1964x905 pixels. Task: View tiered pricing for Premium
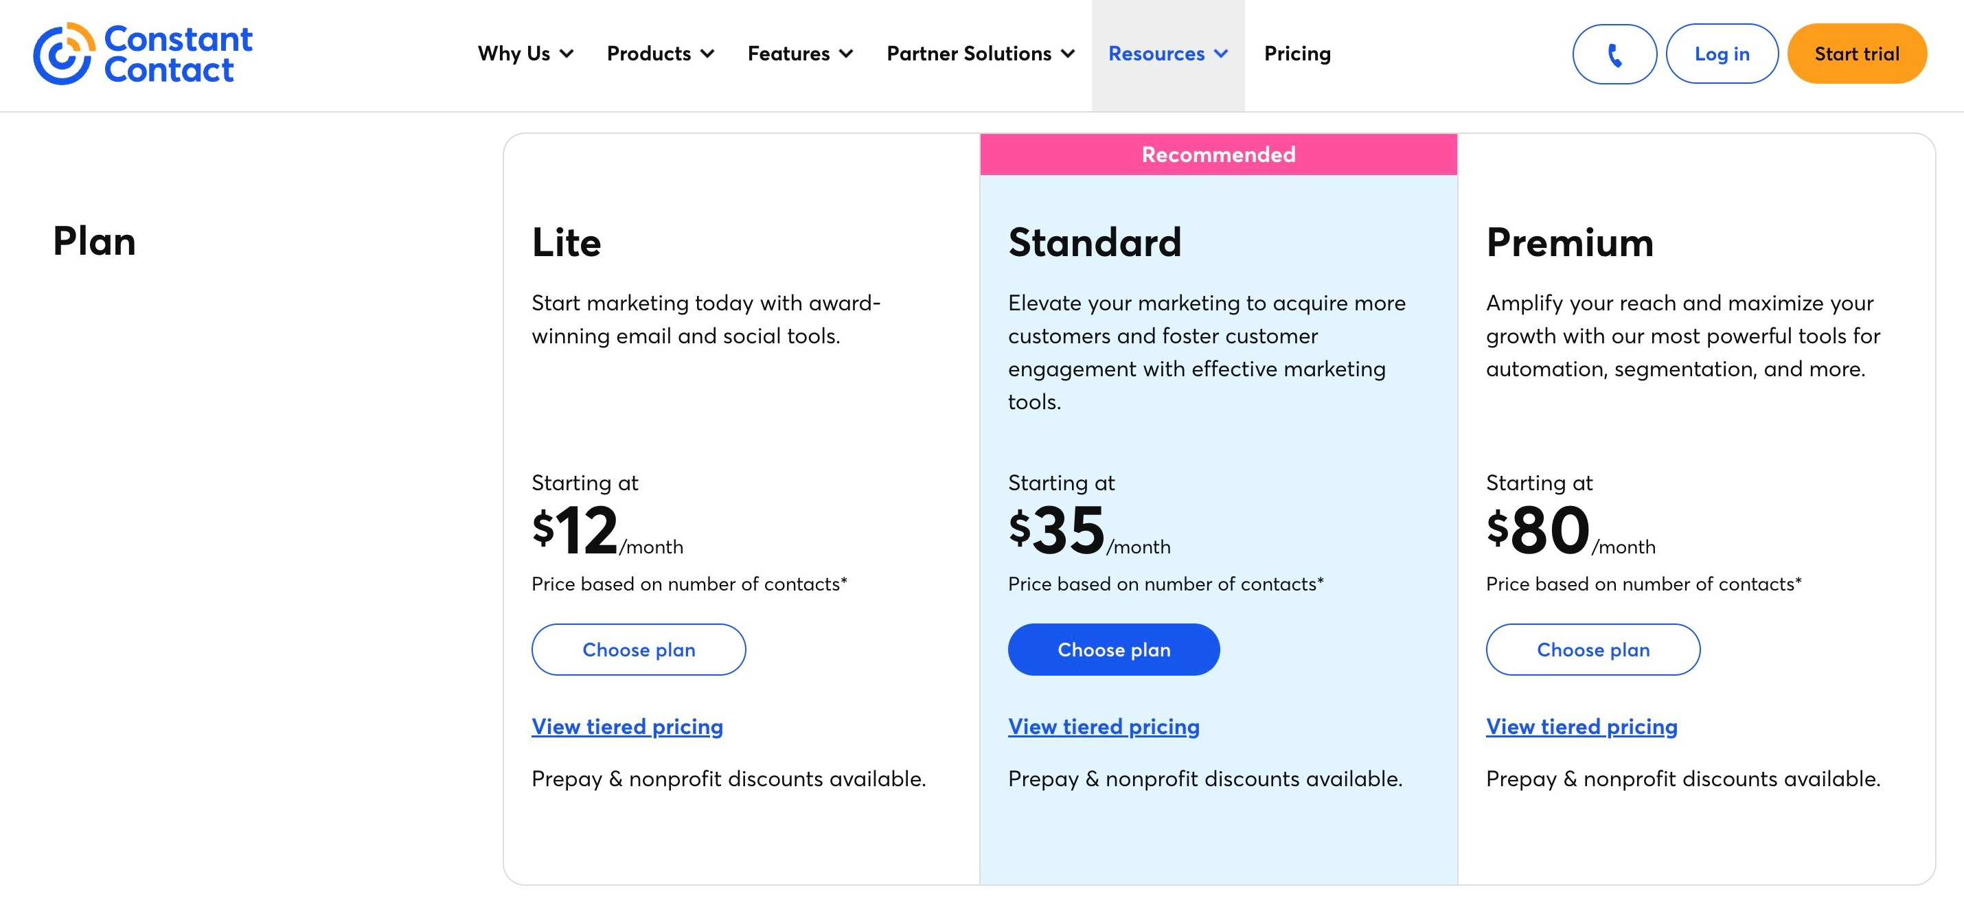pos(1582,726)
